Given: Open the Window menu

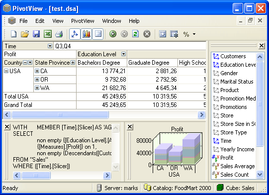Looking at the screenshot, I should (x=111, y=21).
